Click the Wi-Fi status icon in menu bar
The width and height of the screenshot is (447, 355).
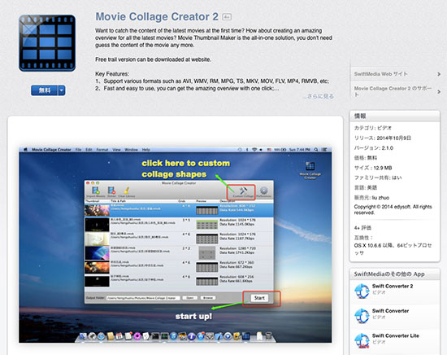coord(254,150)
